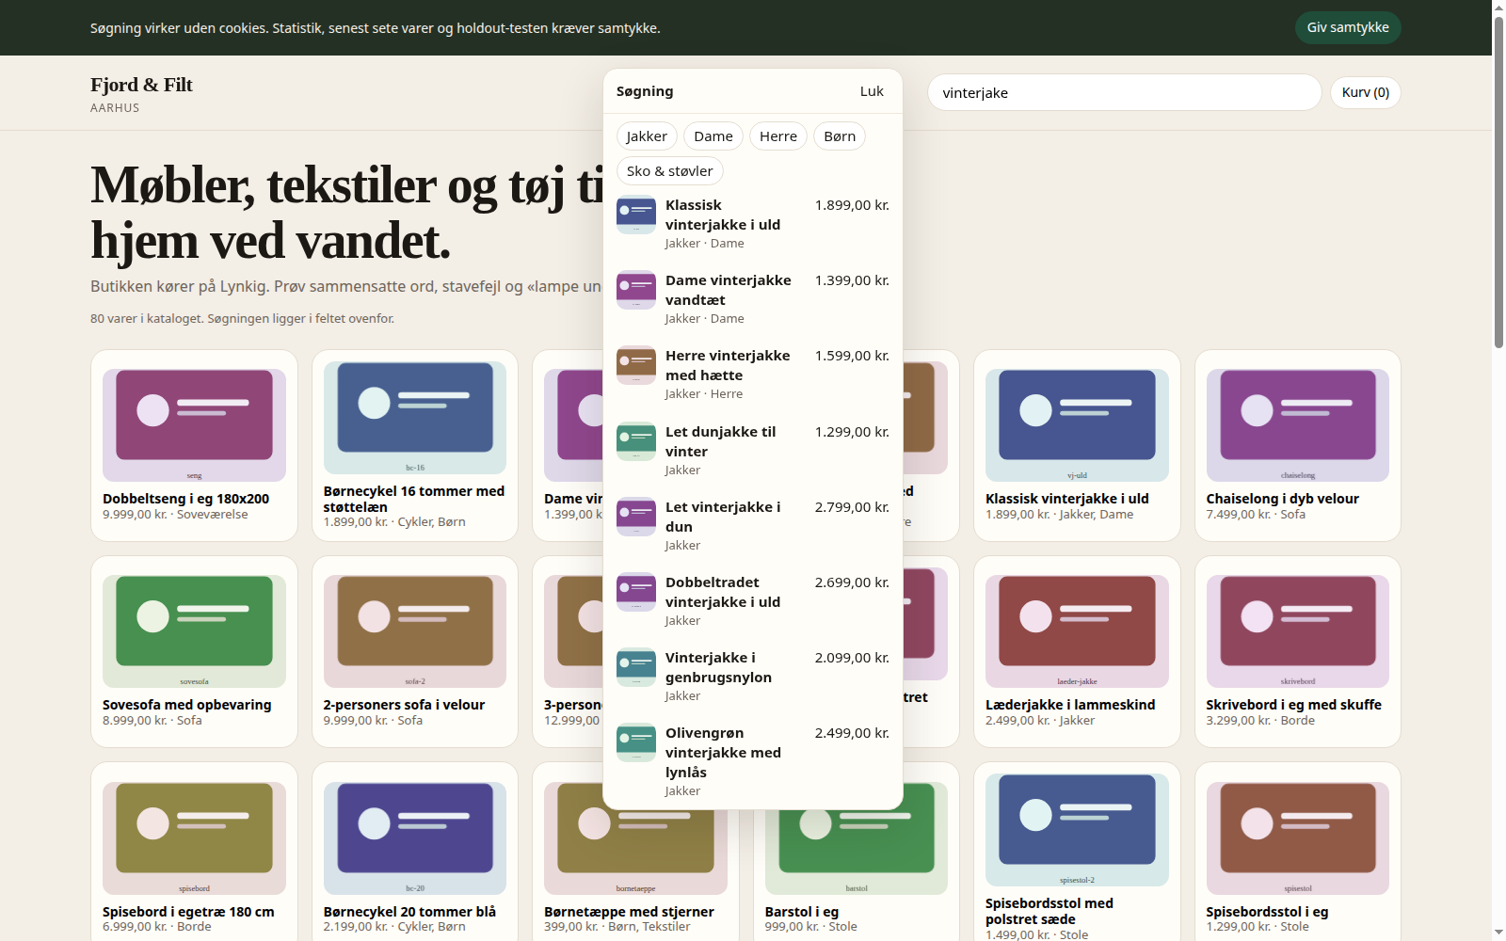Open search result Let dunjakke til vinter
Screen dimensions: 1506x941
tap(753, 450)
